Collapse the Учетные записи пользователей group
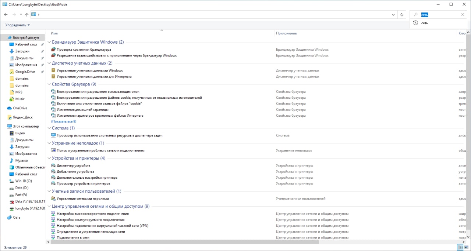471x251 pixels. [x=49, y=191]
